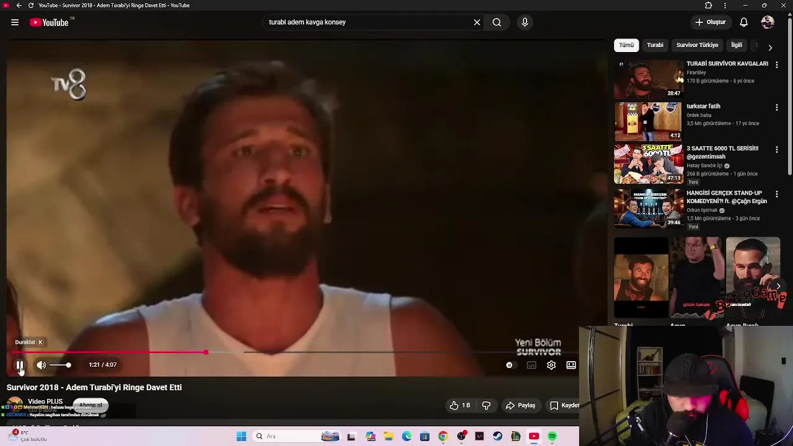Viewport: 793px width, 446px height.
Task: Open Spotify from the taskbar
Action: 552,436
